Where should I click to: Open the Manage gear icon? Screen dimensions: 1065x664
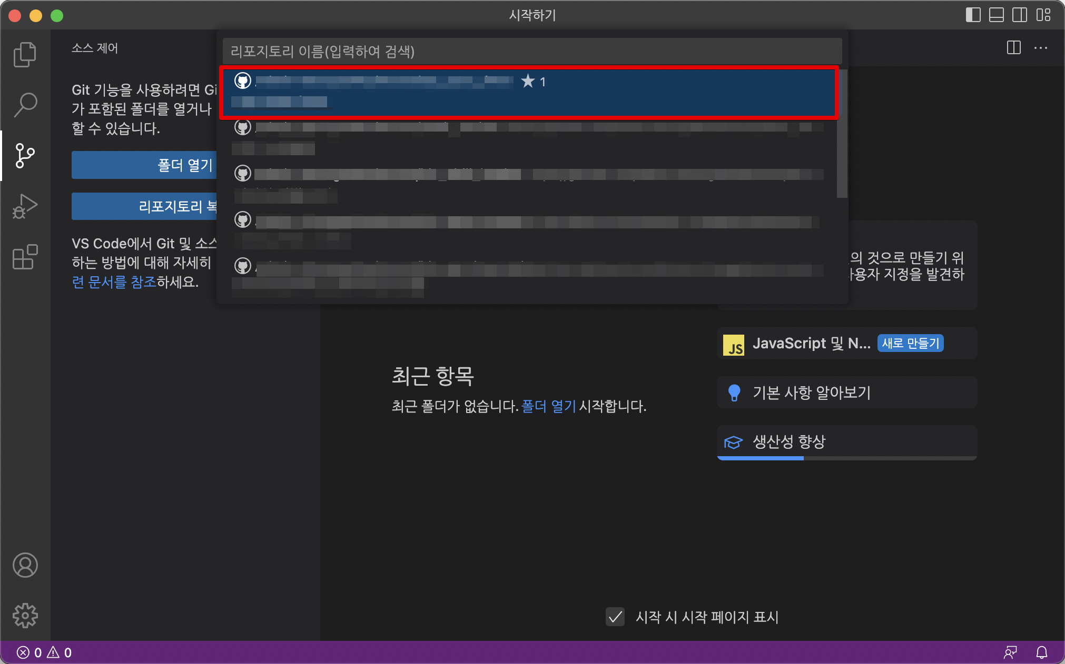coord(25,615)
